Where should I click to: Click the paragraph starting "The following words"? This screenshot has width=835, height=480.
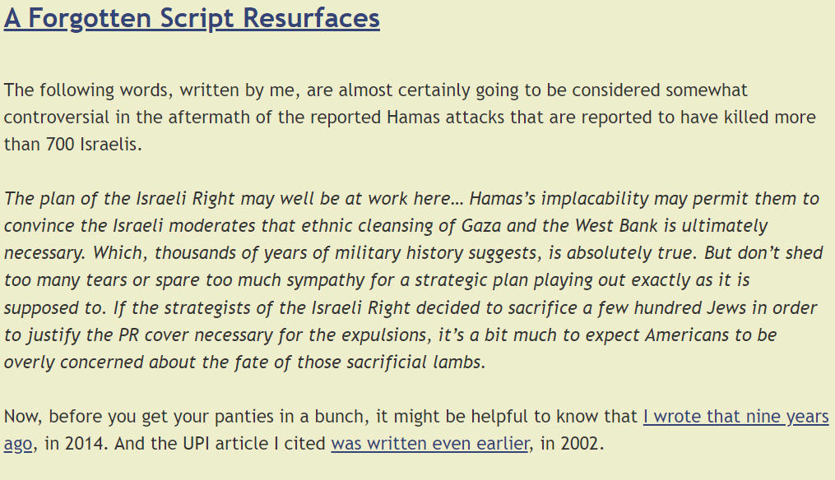(410, 117)
